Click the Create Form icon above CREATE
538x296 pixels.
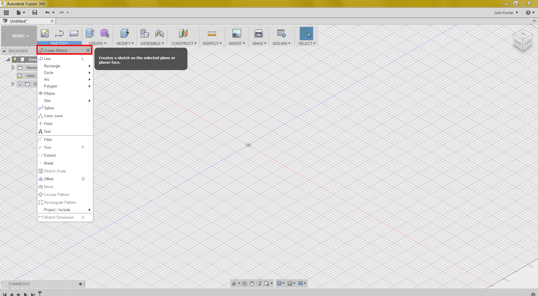[105, 33]
